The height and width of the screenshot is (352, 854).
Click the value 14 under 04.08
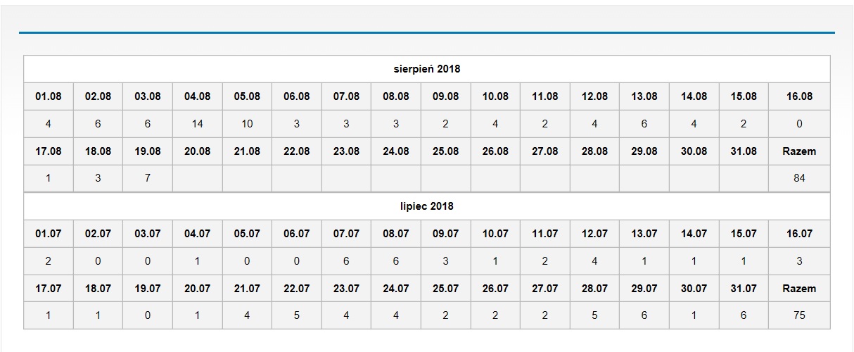[197, 124]
